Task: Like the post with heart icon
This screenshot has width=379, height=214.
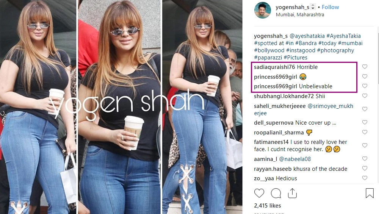Action: point(259,194)
